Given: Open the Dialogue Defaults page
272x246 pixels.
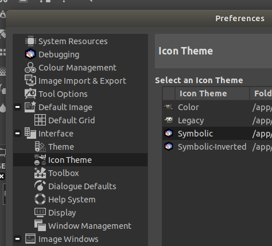Looking at the screenshot, I should (82, 186).
